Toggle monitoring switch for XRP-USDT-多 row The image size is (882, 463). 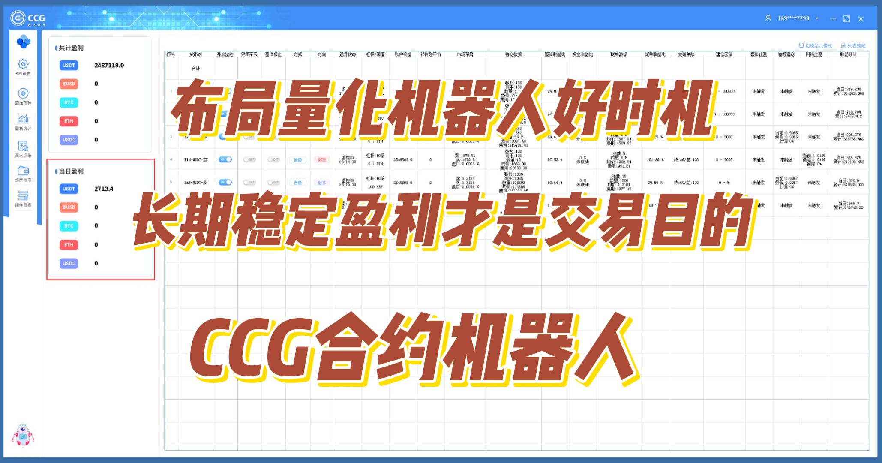(225, 182)
